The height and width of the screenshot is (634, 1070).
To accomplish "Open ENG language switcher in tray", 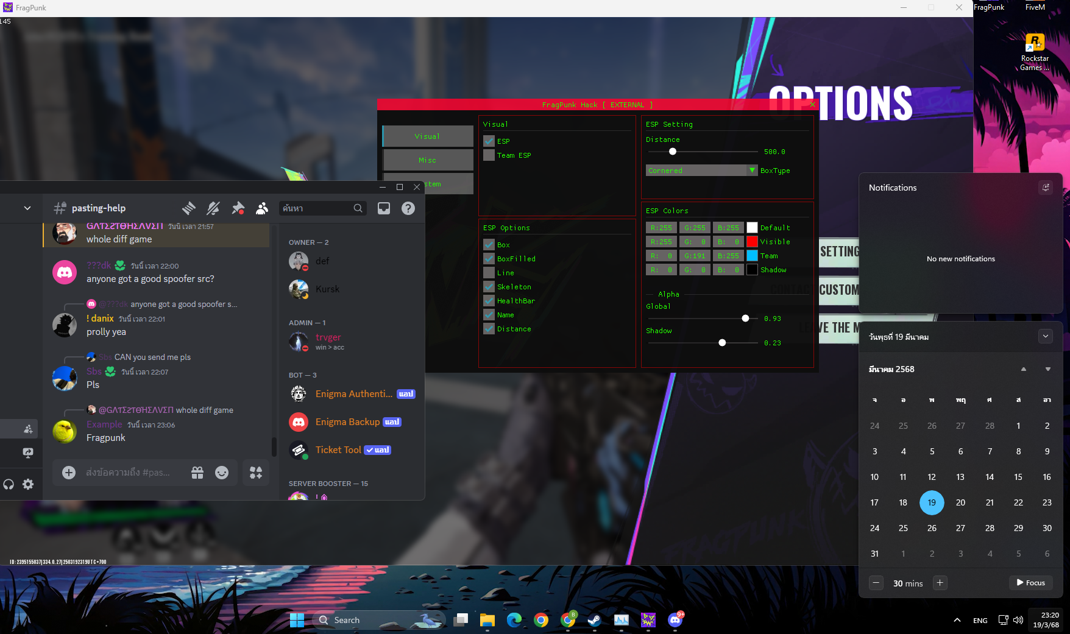I will [980, 621].
